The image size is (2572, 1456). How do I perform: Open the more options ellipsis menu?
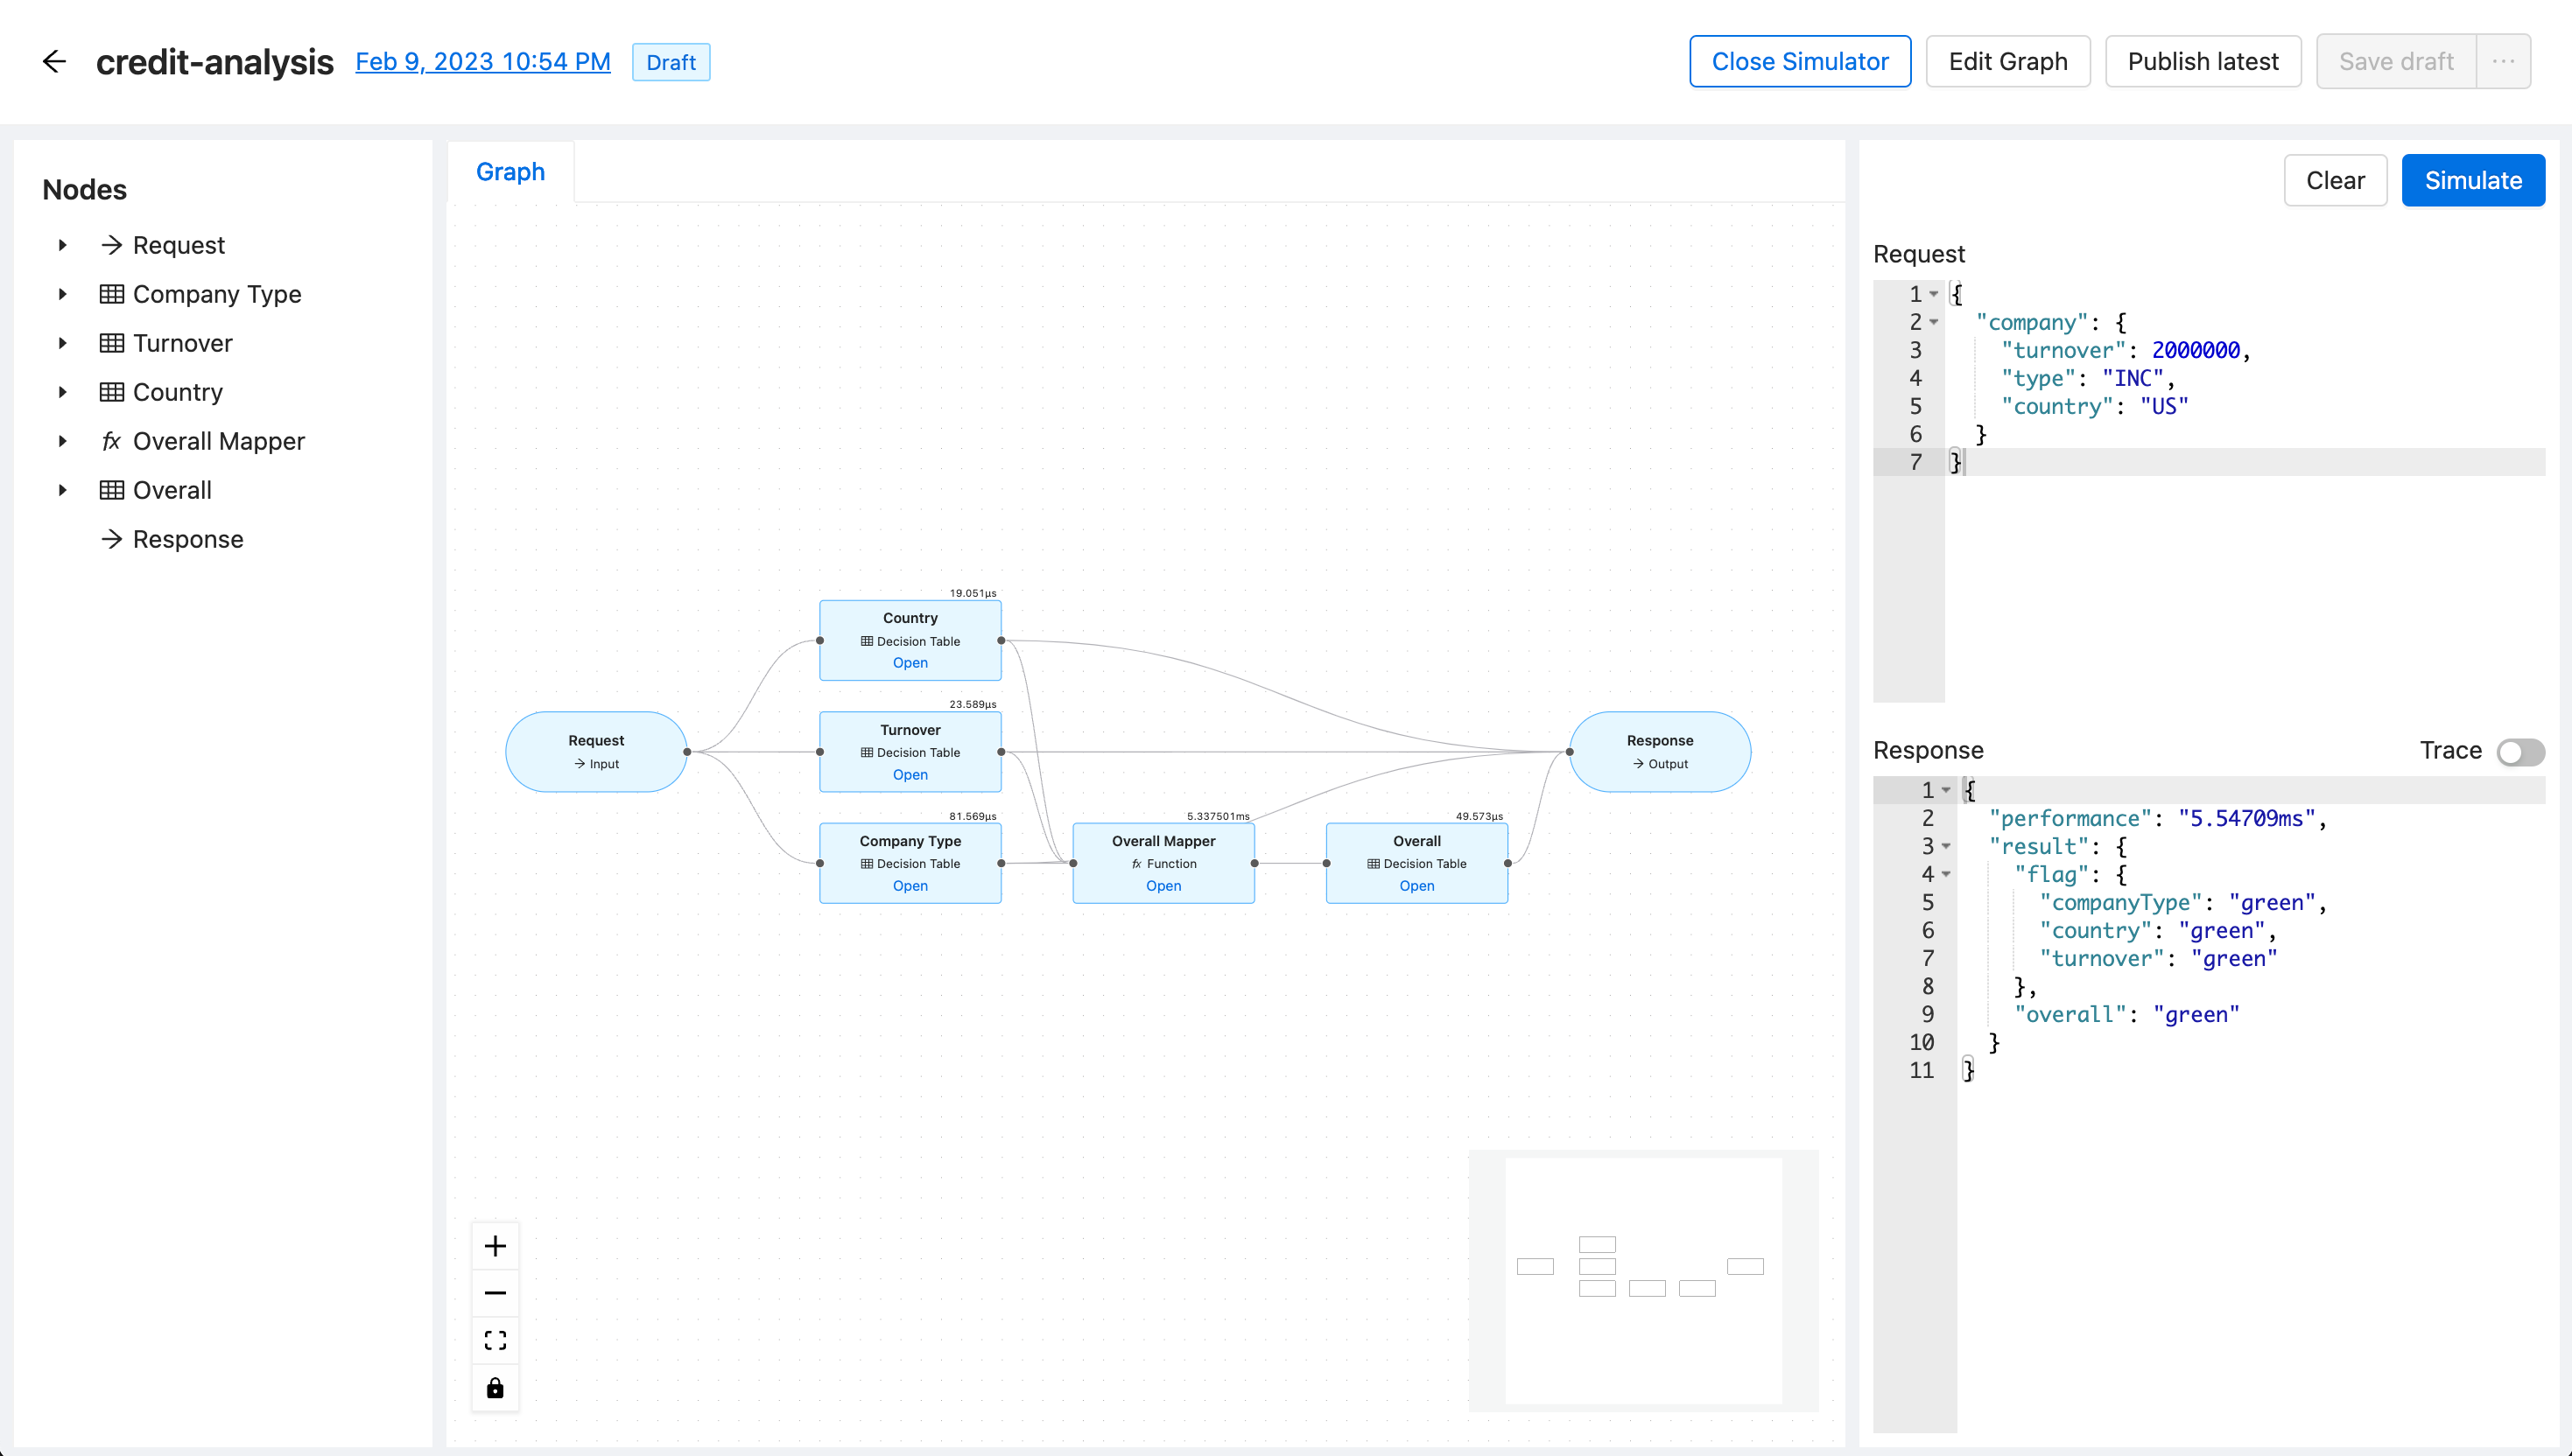(x=2504, y=61)
